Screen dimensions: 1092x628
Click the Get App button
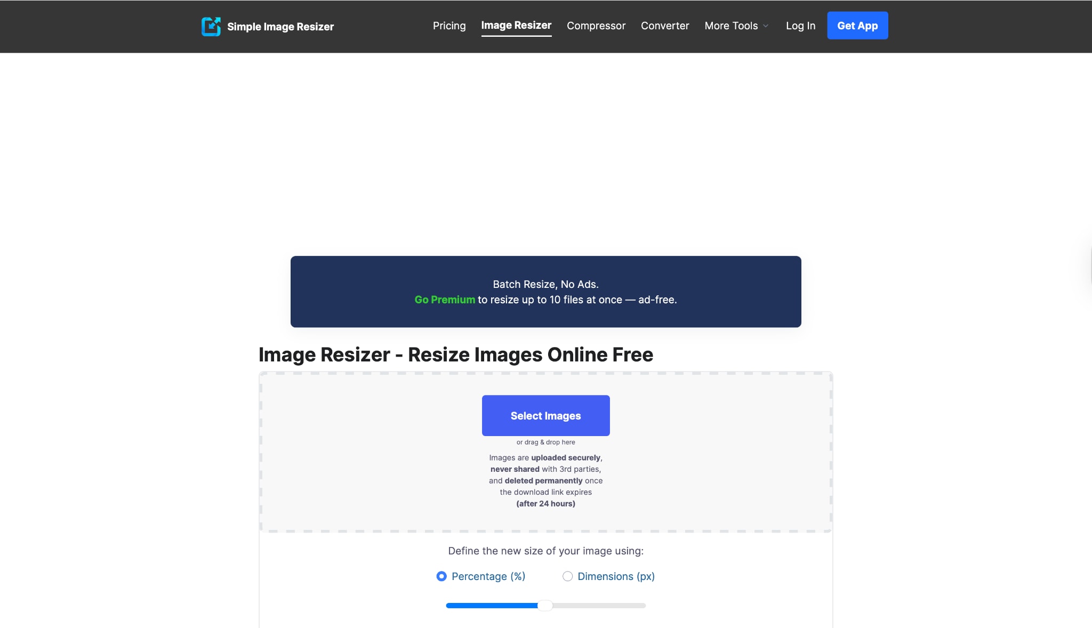857,25
